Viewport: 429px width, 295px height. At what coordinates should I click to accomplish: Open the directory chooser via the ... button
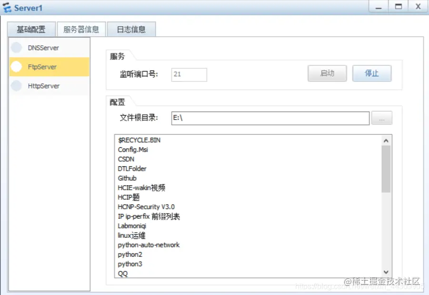[382, 118]
